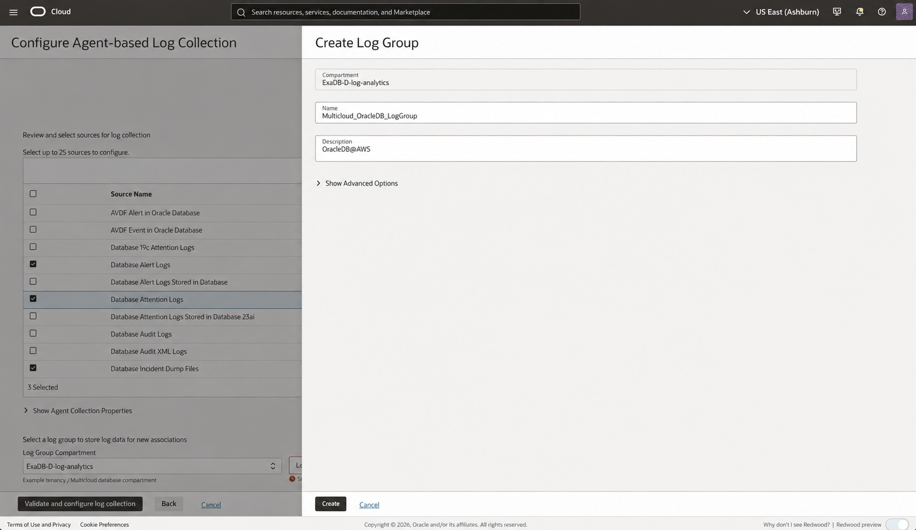
Task: Open the Log Group Compartment dropdown
Action: pyautogui.click(x=152, y=466)
